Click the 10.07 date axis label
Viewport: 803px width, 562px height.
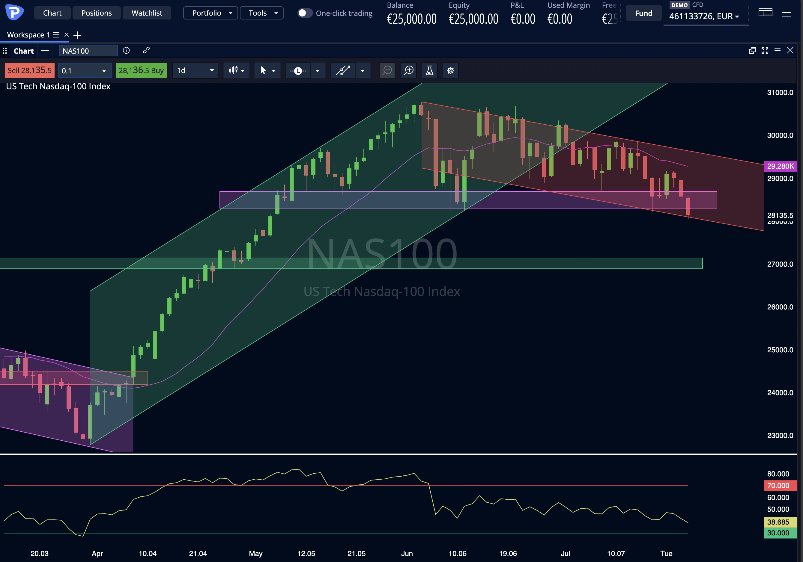click(616, 554)
